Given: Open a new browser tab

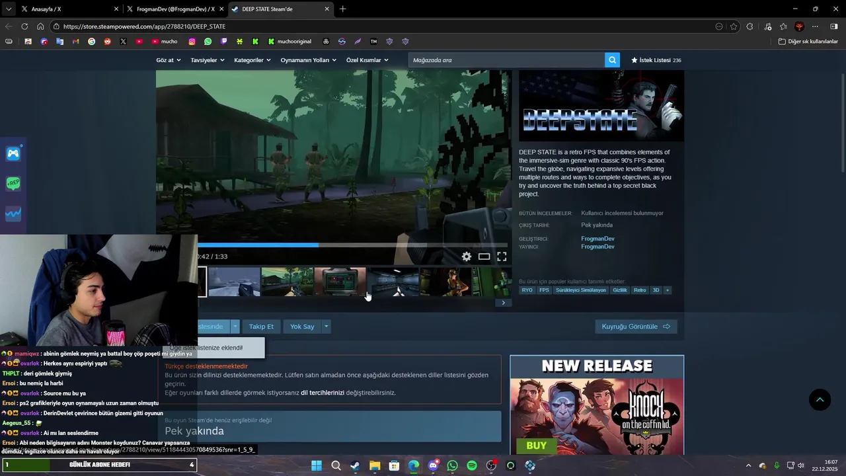Looking at the screenshot, I should tap(342, 9).
